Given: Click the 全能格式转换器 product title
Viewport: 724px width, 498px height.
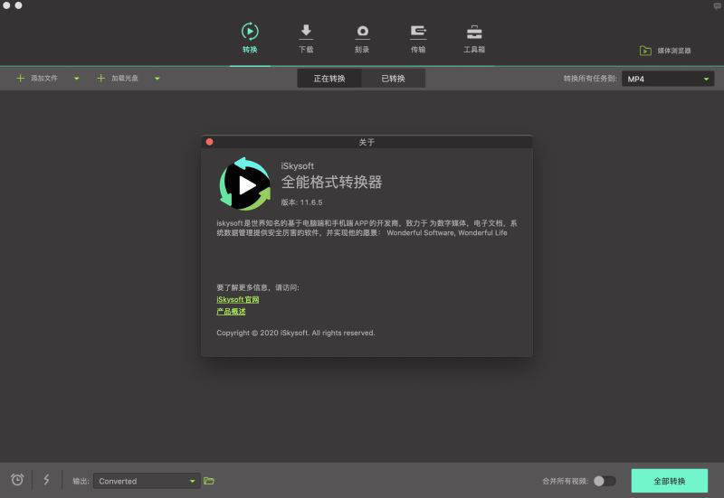Looking at the screenshot, I should [x=331, y=183].
